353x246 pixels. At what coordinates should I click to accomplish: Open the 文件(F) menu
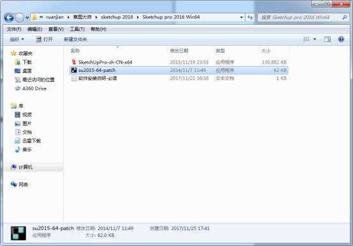14,29
